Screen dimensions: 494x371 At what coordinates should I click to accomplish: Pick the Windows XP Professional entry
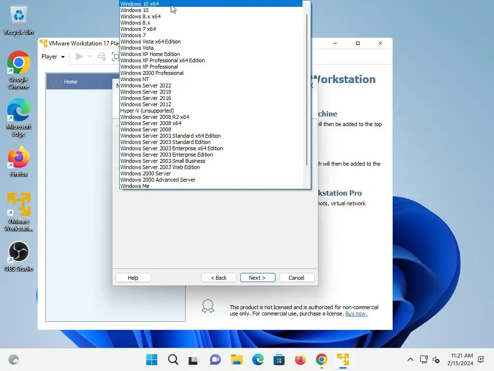point(211,67)
